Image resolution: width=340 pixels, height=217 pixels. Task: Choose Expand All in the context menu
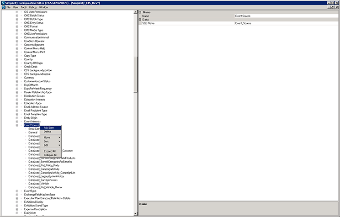(51, 151)
